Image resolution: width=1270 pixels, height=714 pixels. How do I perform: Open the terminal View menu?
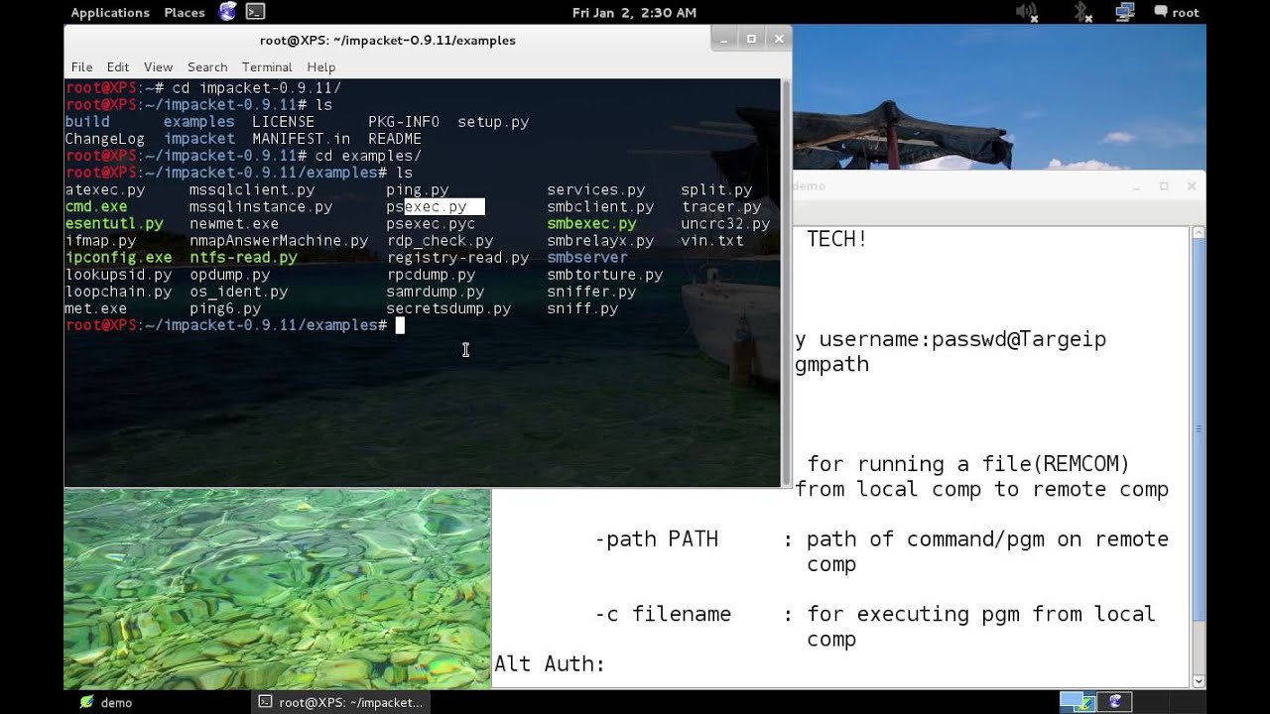click(158, 66)
